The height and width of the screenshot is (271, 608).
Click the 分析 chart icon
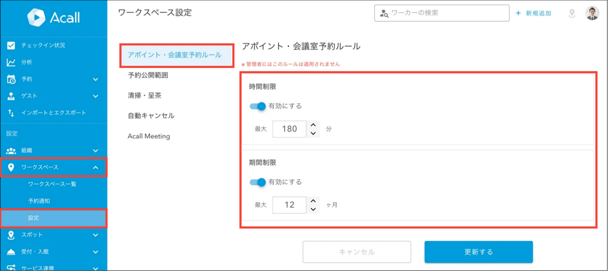tap(11, 62)
